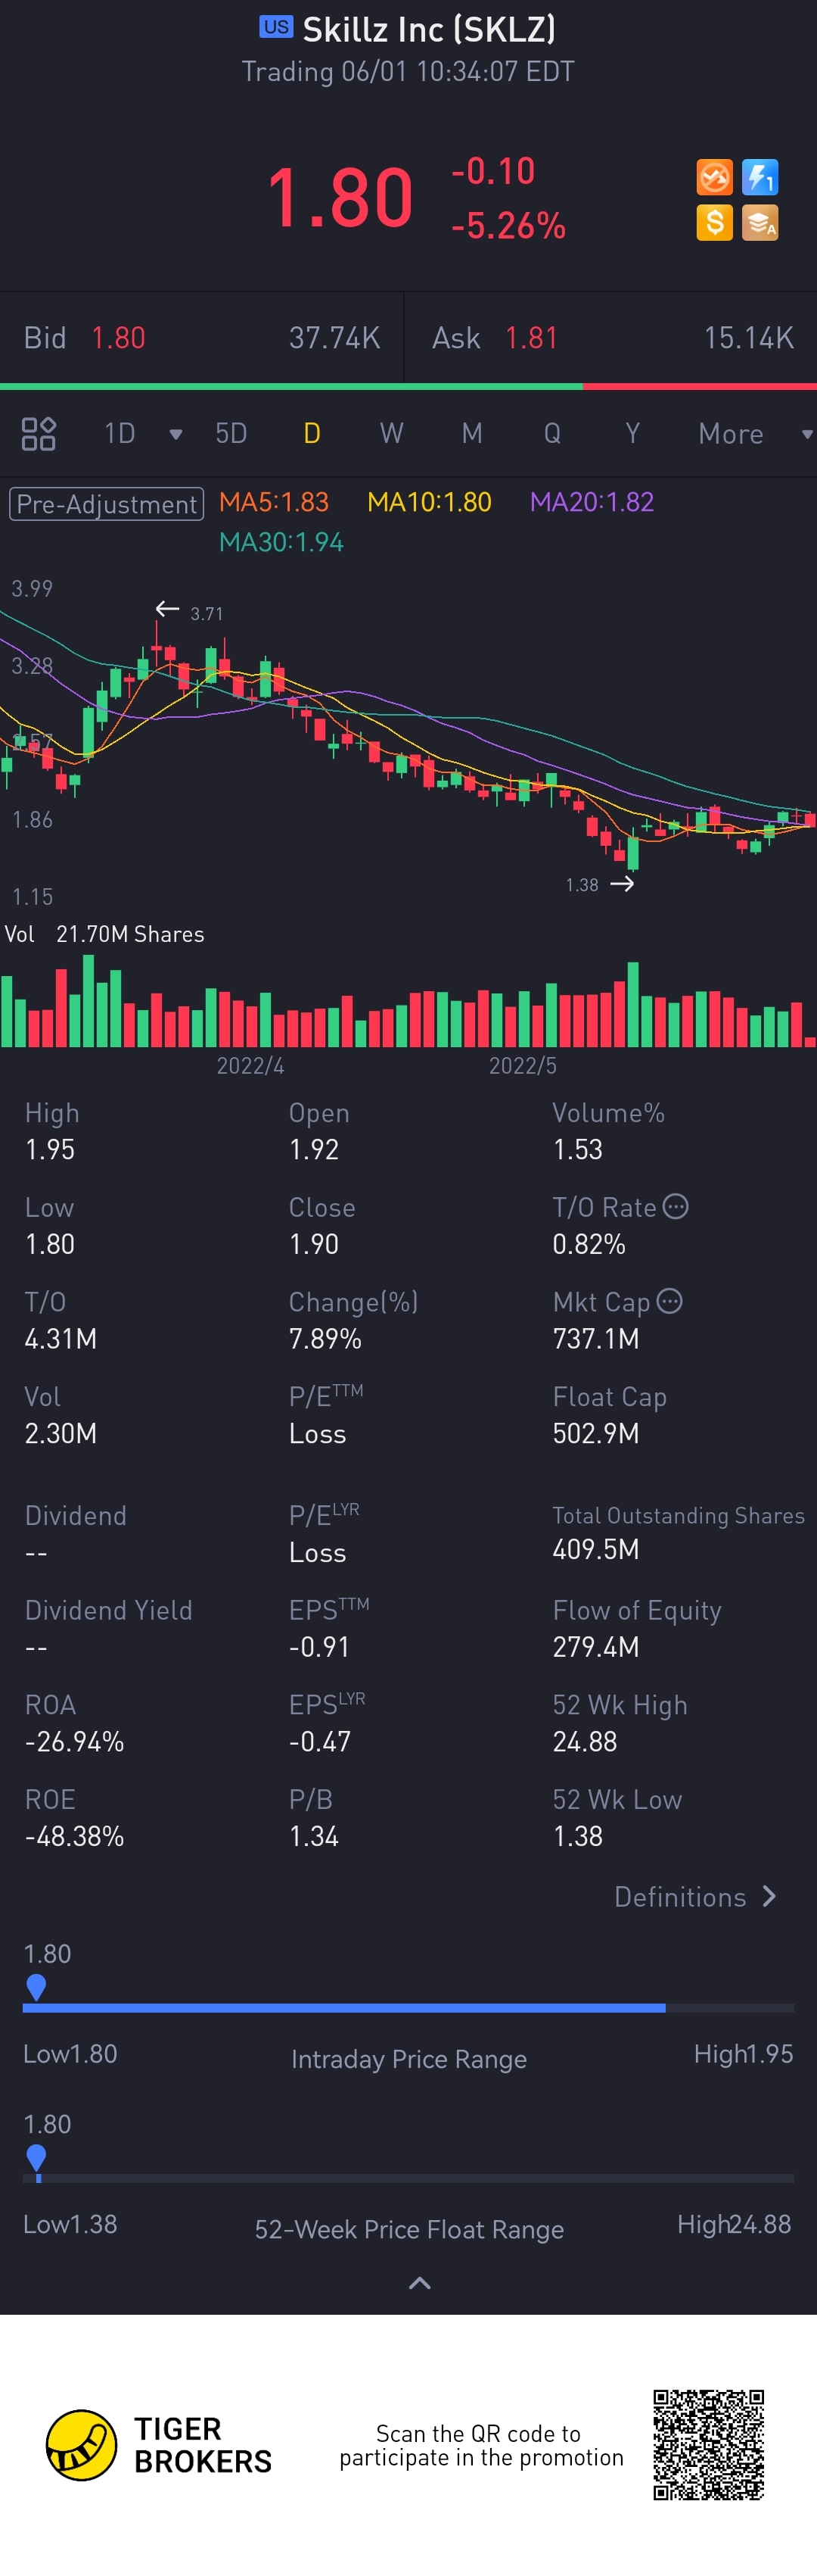Image resolution: width=817 pixels, height=2576 pixels.
Task: Open the Definitions link
Action: point(694,1897)
